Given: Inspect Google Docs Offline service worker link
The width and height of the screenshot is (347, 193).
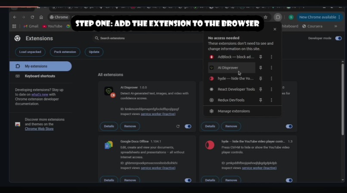Looking at the screenshot, I should (x=158, y=168).
